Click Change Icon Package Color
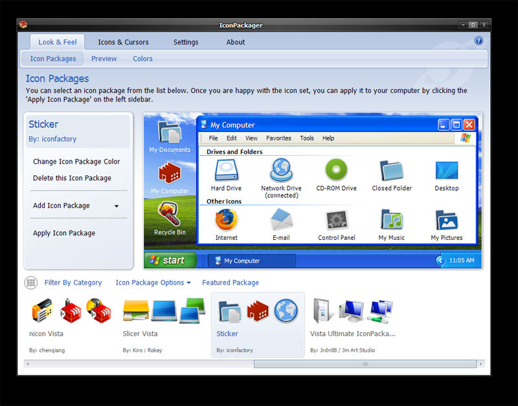Screen dimensions: 518x406 coord(76,162)
